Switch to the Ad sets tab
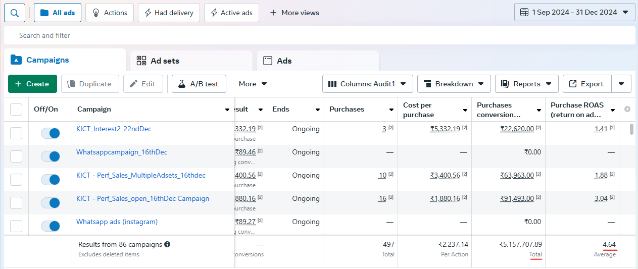The height and width of the screenshot is (269, 638). click(x=191, y=61)
